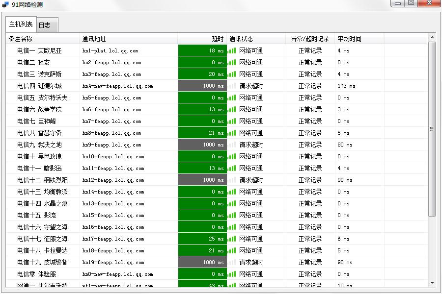
Task: Switch to the 日志 tab
Action: (x=46, y=24)
